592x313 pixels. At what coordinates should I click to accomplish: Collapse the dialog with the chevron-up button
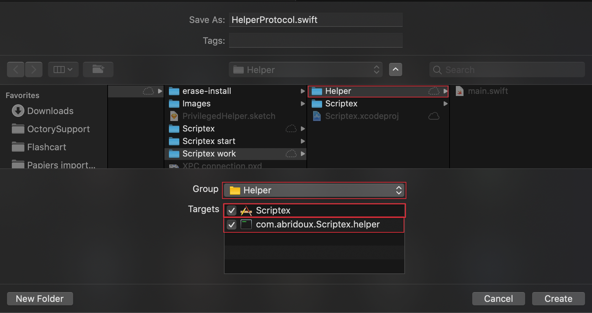pyautogui.click(x=396, y=70)
